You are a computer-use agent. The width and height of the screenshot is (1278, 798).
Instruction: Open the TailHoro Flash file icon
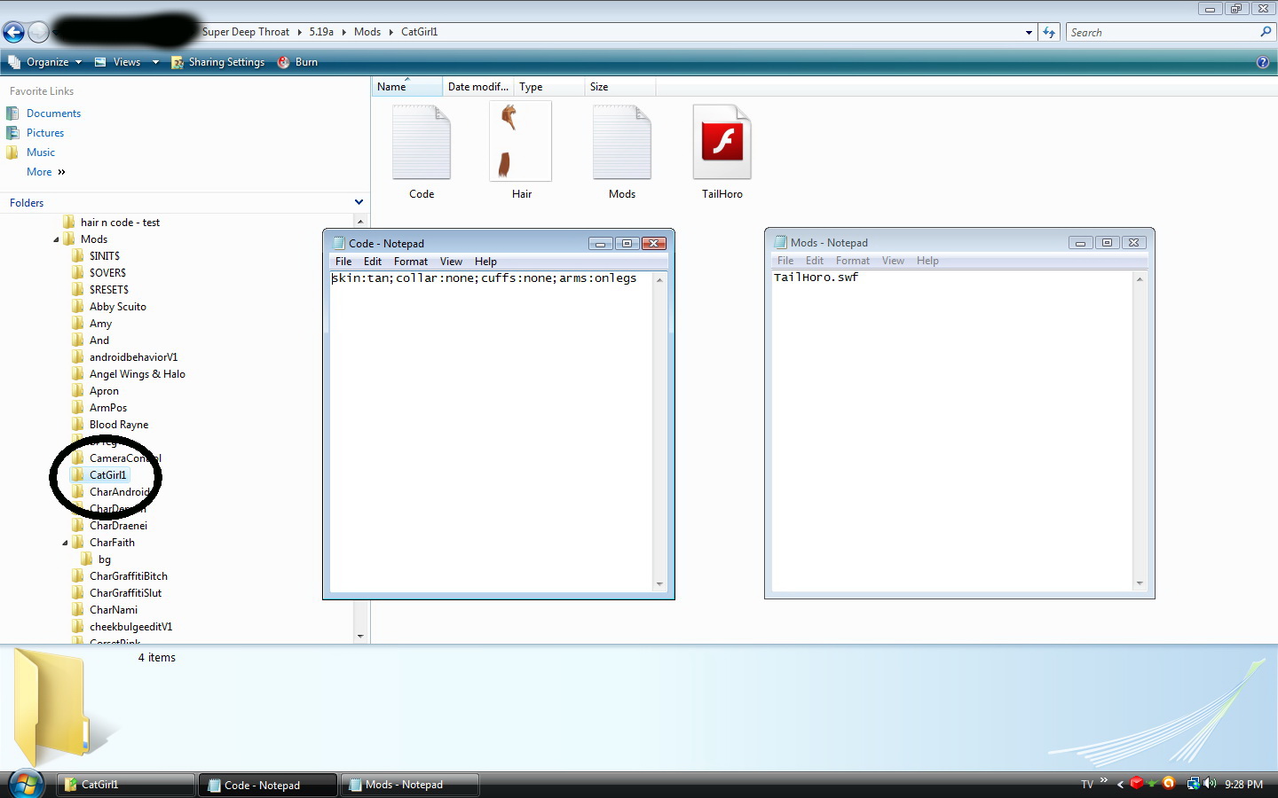722,144
